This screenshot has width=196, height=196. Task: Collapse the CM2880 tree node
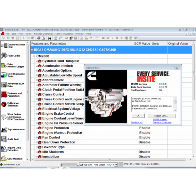34,56
